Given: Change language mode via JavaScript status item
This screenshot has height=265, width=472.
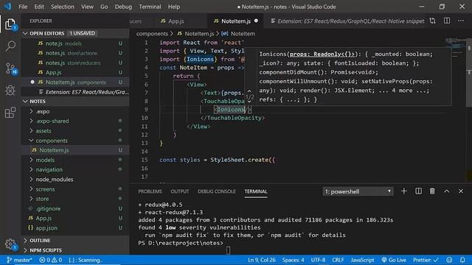Looking at the screenshot, I should 362,260.
